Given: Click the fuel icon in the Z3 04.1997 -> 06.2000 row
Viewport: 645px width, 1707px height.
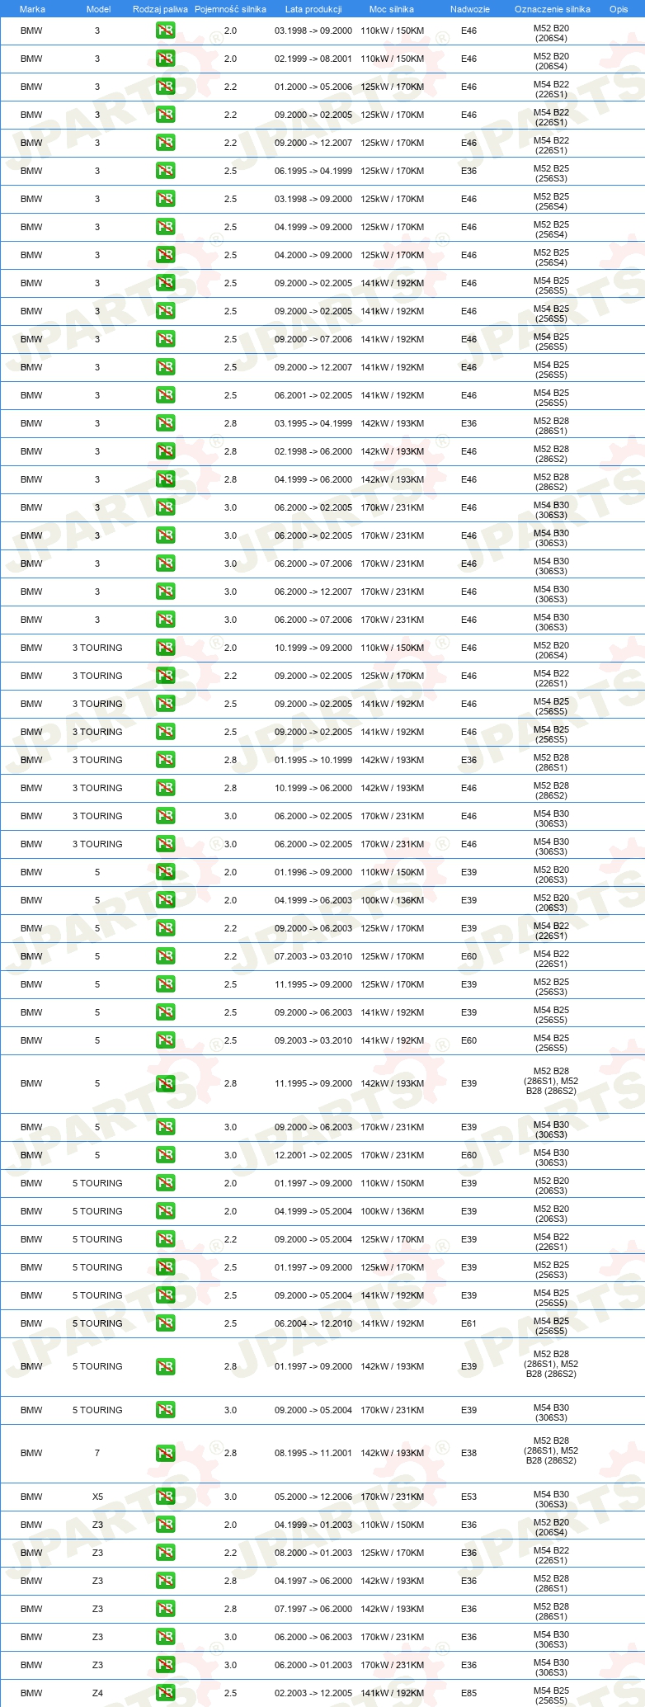Looking at the screenshot, I should coord(166,1581).
